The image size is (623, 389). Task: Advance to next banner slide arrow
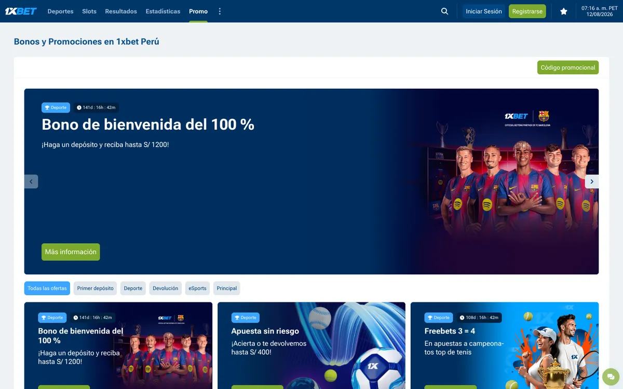pyautogui.click(x=592, y=182)
